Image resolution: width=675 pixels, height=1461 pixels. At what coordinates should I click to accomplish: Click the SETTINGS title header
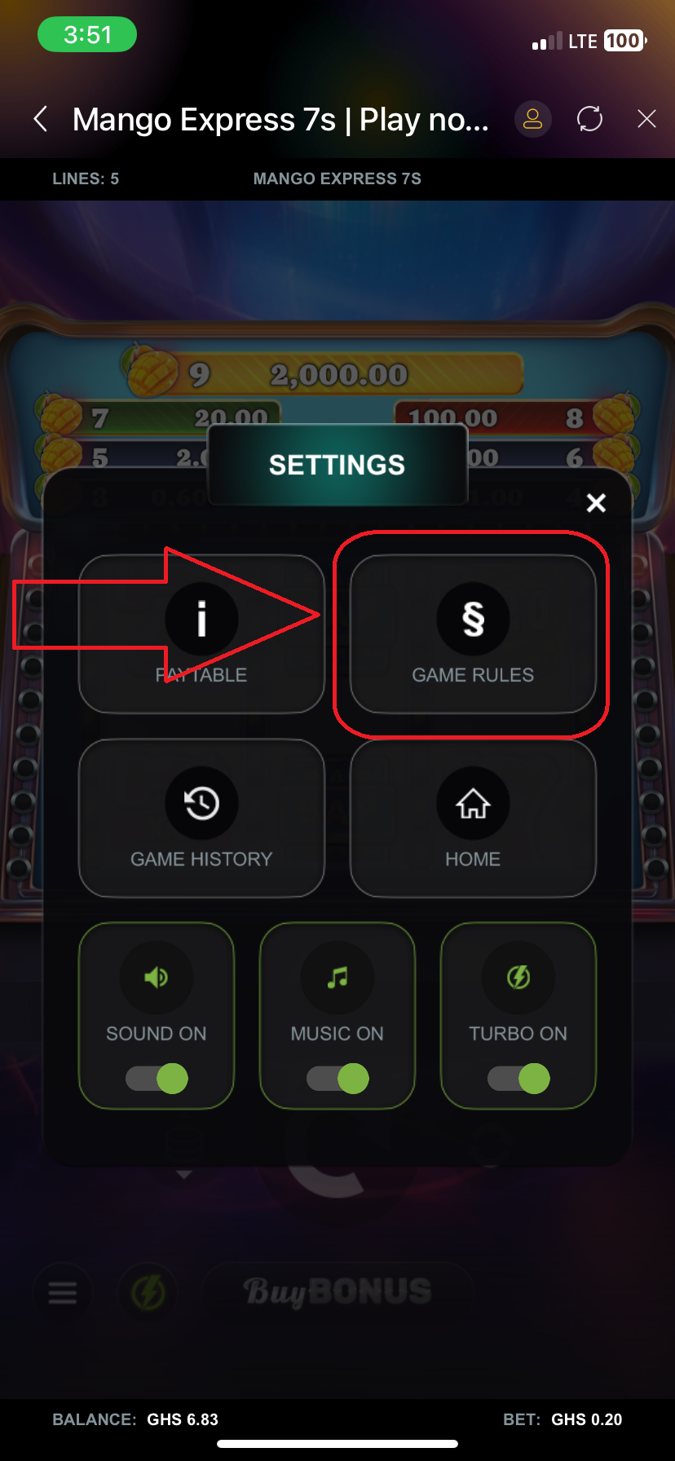337,465
